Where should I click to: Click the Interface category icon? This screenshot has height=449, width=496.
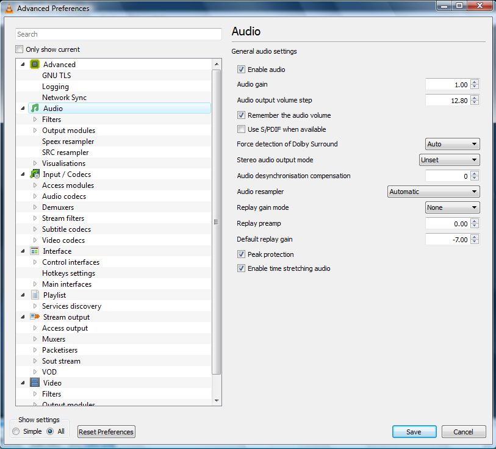click(x=35, y=251)
